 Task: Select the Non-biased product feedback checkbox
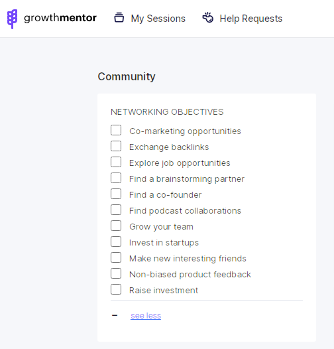tap(116, 273)
